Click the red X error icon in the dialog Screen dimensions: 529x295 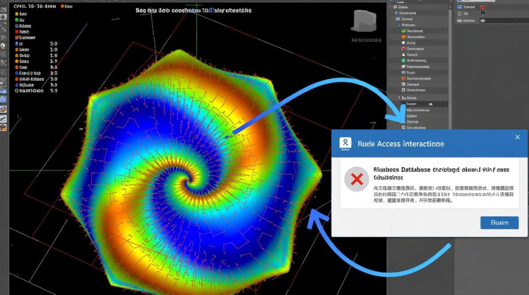[357, 179]
